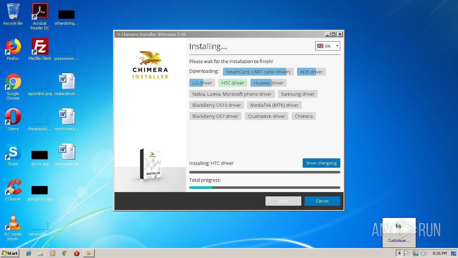Select the LG driver tag
Viewport: 458px width, 258px height.
coord(202,83)
